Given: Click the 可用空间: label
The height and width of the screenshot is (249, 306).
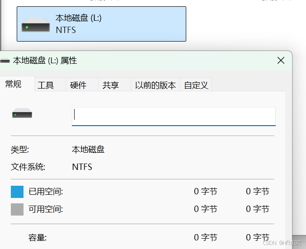Looking at the screenshot, I should click(x=46, y=209).
